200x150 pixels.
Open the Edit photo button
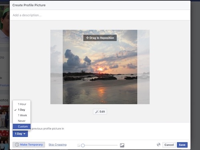point(100,112)
